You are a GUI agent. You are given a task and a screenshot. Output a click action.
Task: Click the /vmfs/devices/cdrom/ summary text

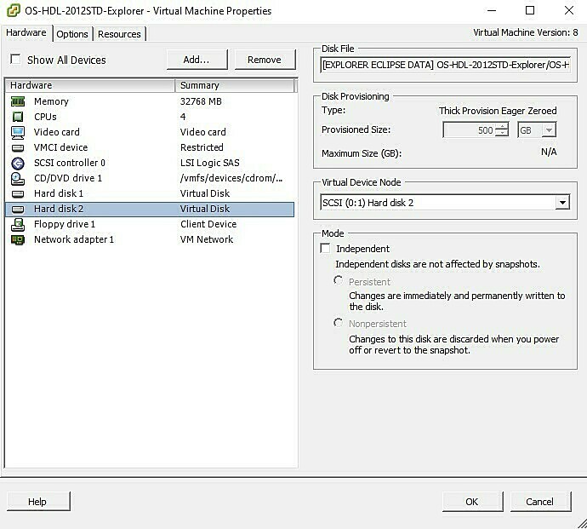231,178
